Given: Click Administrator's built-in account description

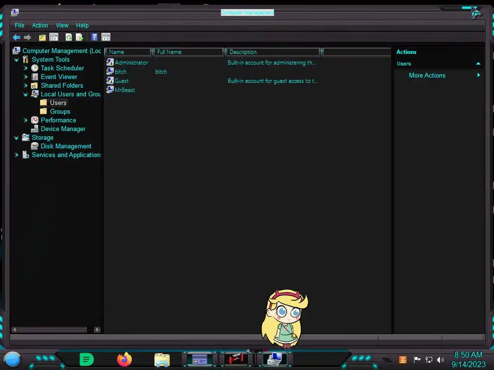Looking at the screenshot, I should click(x=272, y=63).
